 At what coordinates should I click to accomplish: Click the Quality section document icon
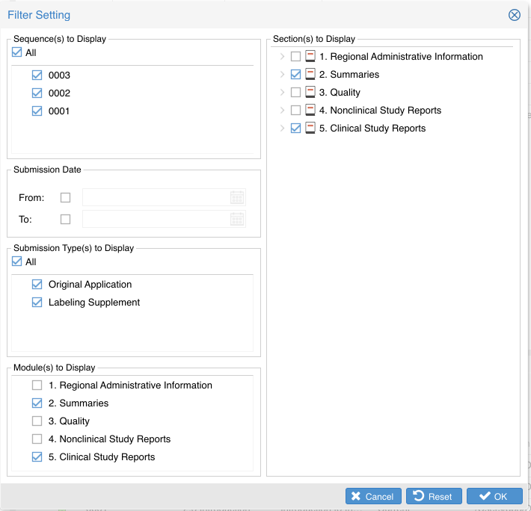click(x=310, y=93)
